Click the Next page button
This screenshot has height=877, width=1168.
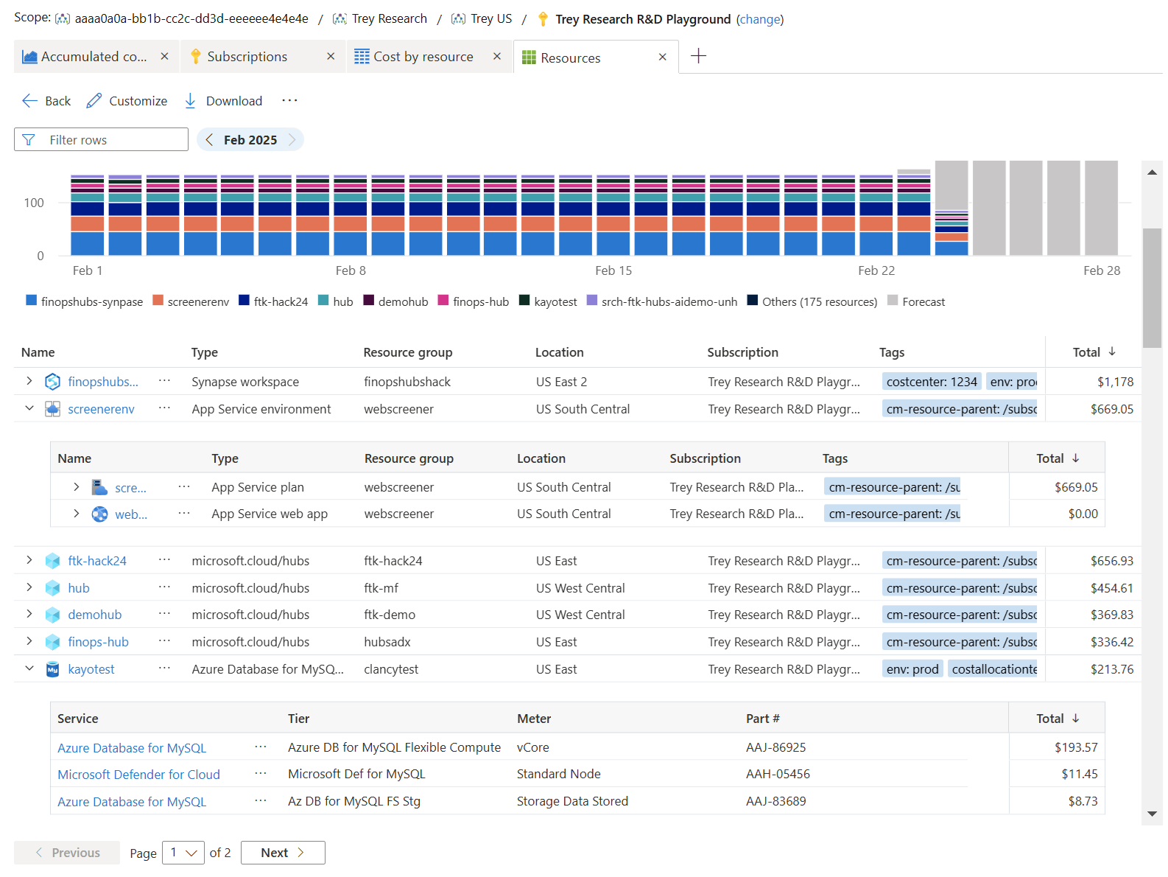283,853
